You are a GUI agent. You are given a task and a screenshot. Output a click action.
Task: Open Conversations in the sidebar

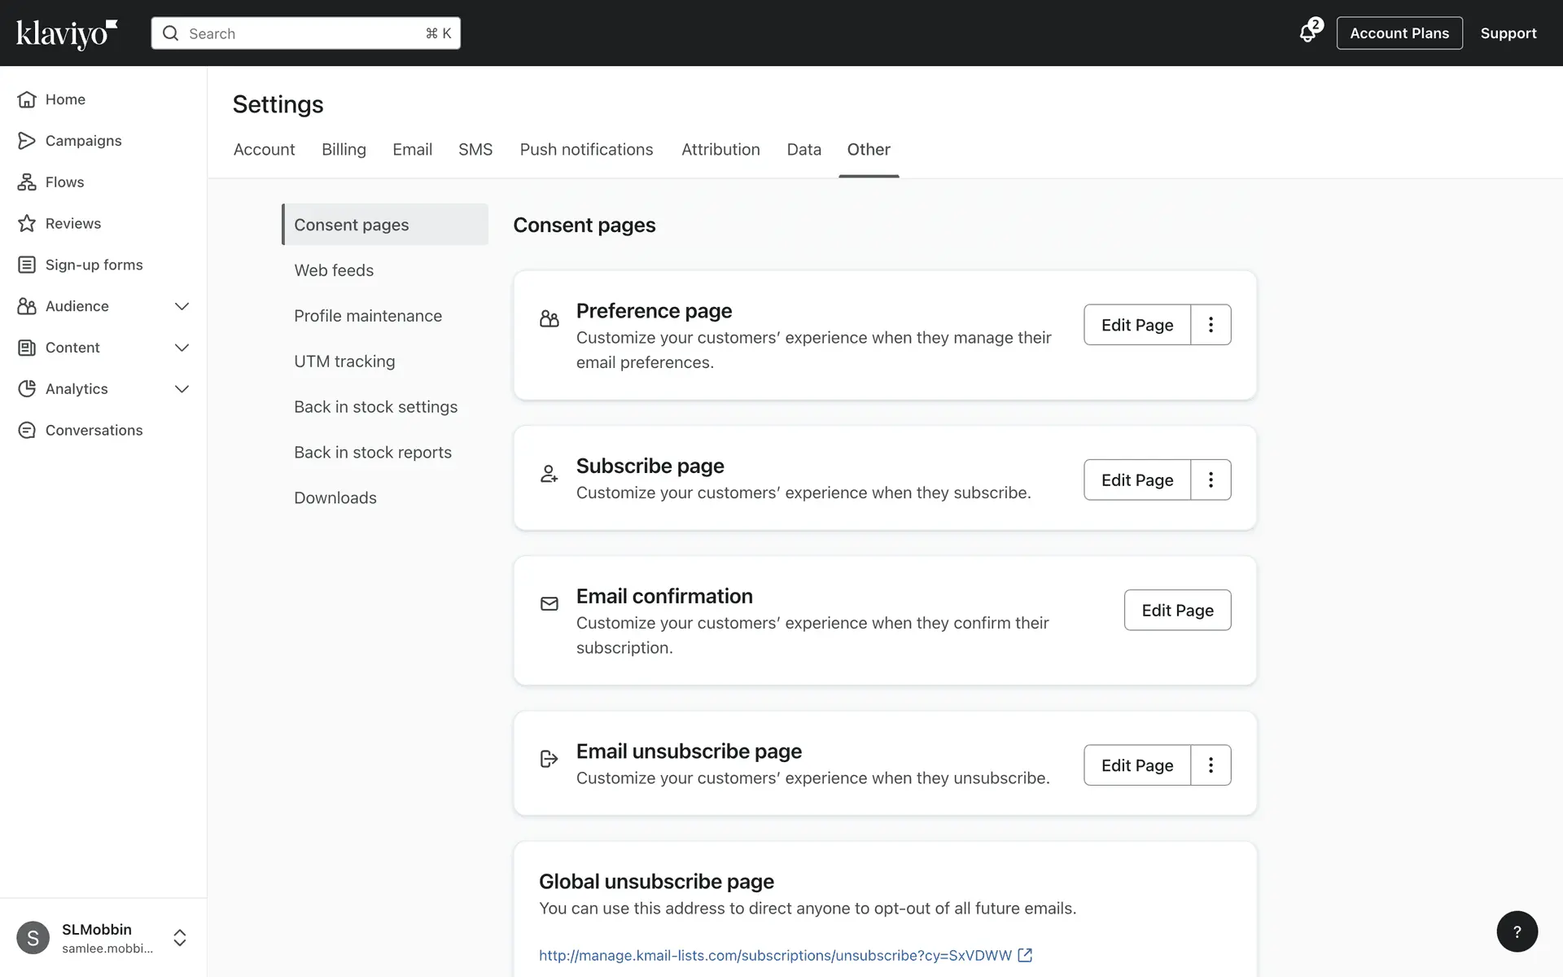click(x=94, y=430)
